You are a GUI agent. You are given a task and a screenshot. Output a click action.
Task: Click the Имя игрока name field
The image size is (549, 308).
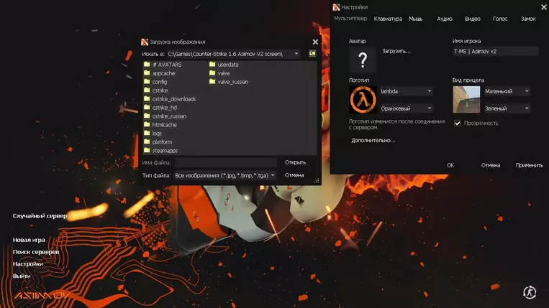(496, 52)
